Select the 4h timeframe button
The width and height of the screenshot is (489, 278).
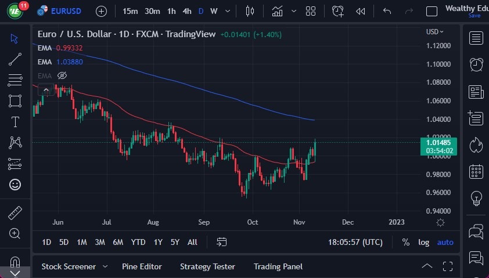(x=186, y=11)
